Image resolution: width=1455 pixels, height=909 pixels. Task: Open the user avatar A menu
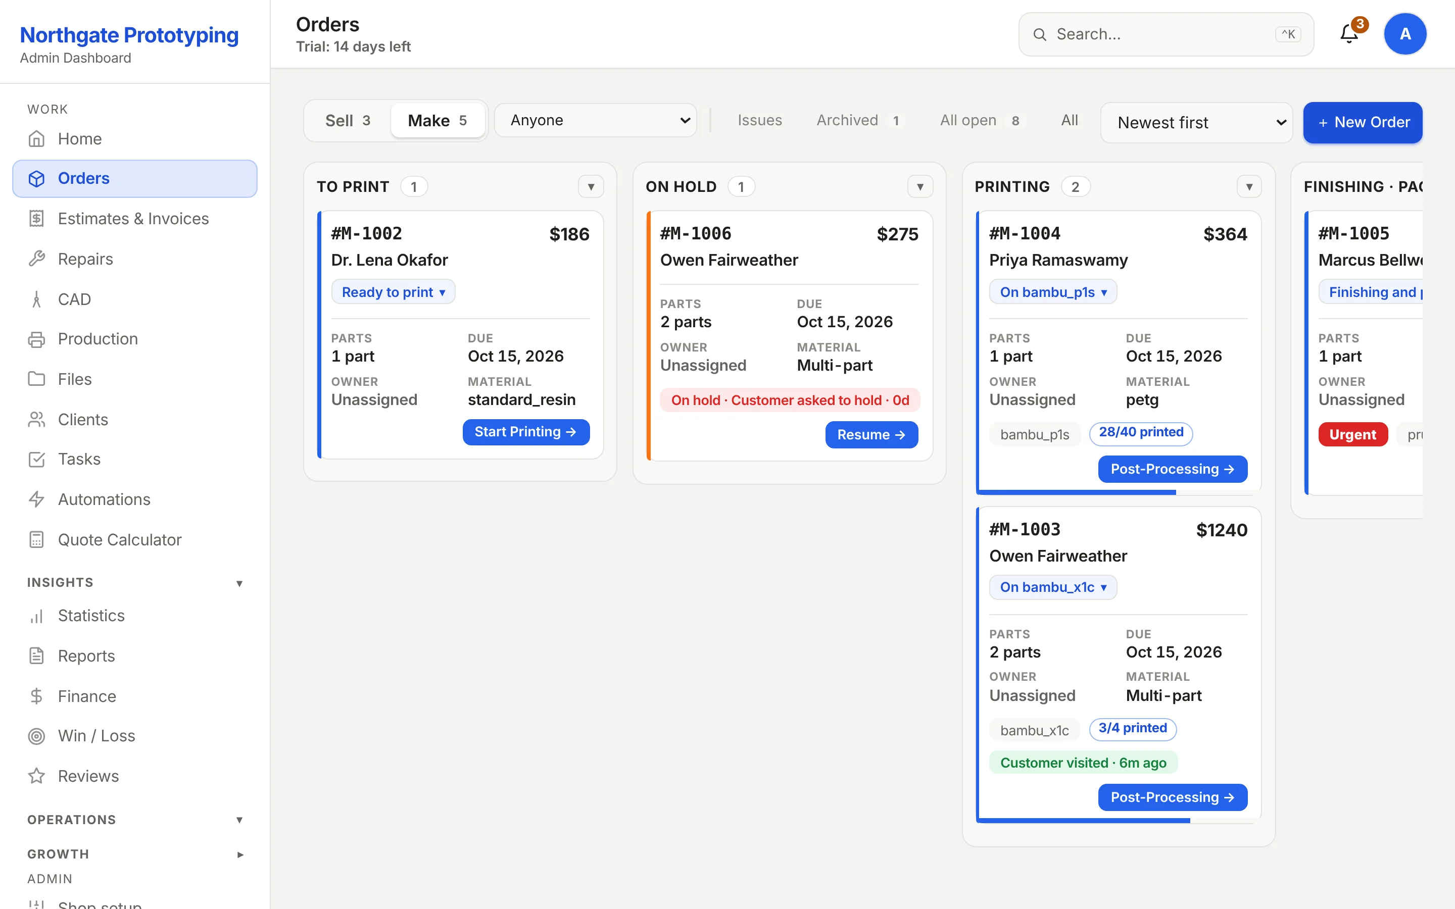pyautogui.click(x=1405, y=34)
